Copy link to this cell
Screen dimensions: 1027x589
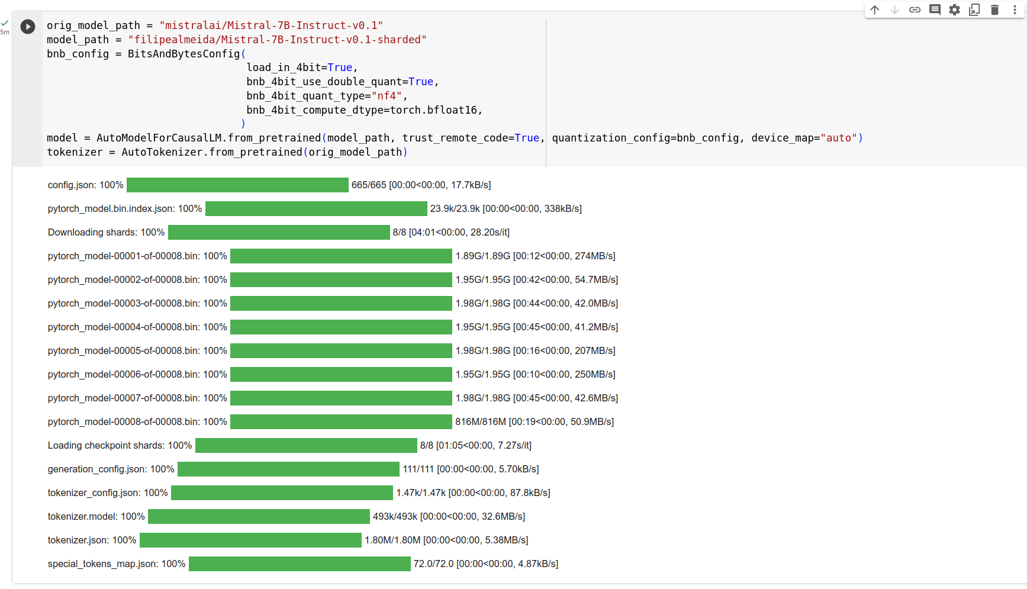click(915, 9)
